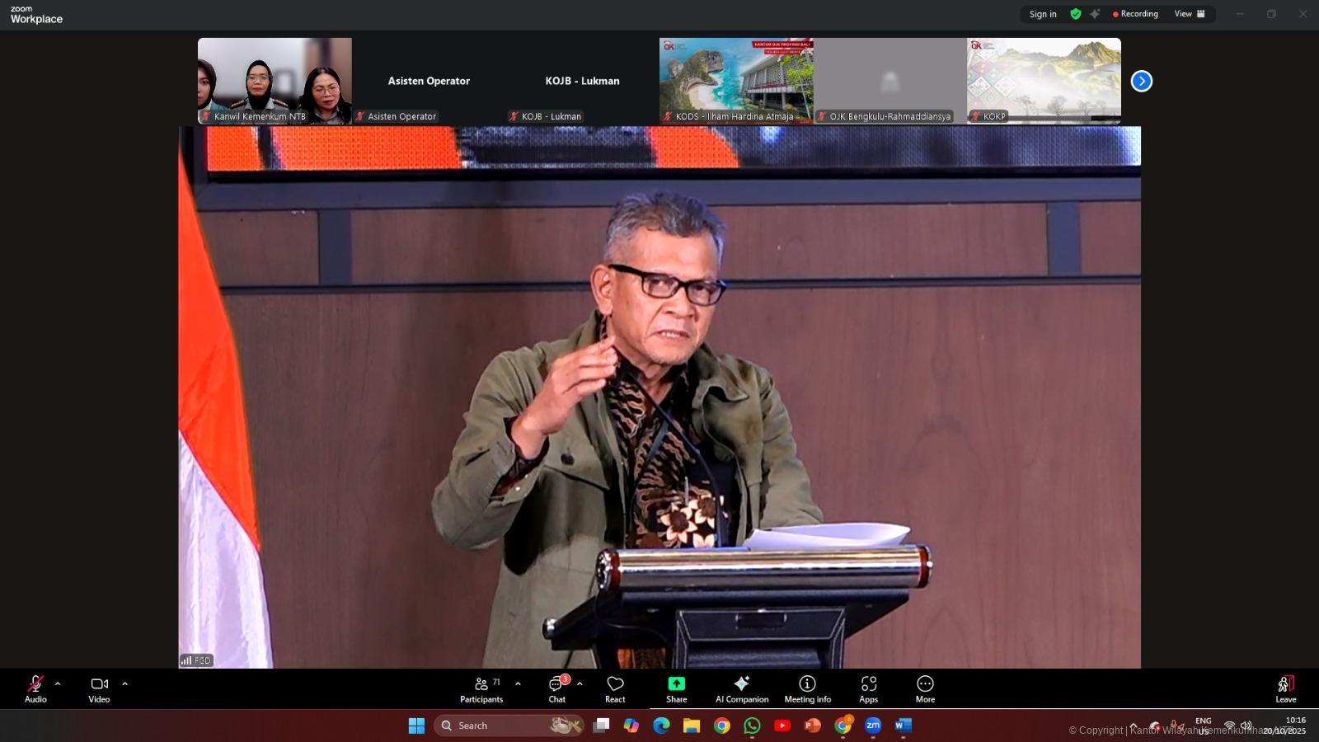The height and width of the screenshot is (742, 1319).
Task: Open the Participants panel
Action: point(481,688)
